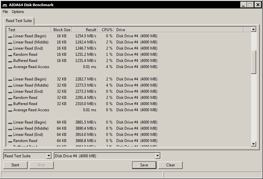The width and height of the screenshot is (263, 179).
Task: Sort by the Block Size column header
Action: tap(62, 30)
